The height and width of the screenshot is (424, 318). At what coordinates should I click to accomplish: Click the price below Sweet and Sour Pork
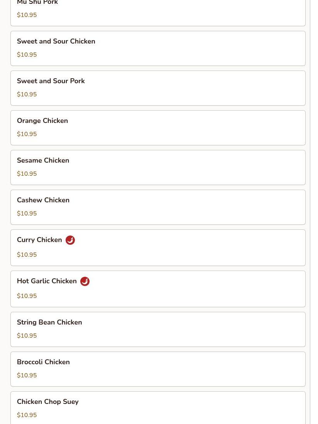coord(27,94)
